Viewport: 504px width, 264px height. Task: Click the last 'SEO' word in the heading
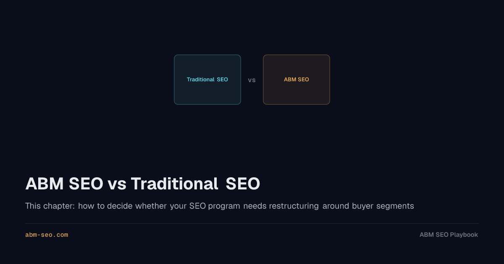click(243, 184)
